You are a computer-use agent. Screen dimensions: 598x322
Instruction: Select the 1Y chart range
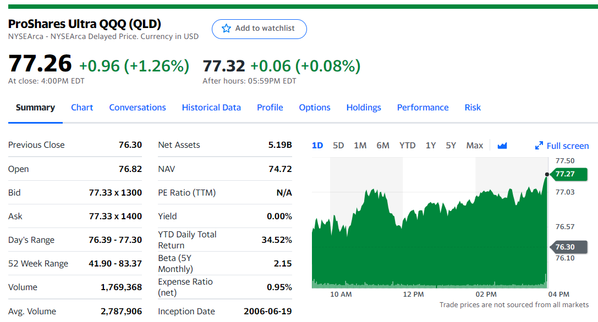[x=431, y=146]
